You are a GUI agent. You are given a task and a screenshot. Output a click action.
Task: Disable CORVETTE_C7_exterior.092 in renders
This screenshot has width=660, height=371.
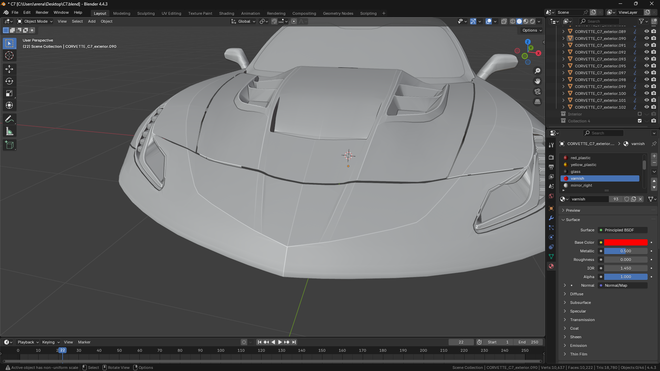653,52
